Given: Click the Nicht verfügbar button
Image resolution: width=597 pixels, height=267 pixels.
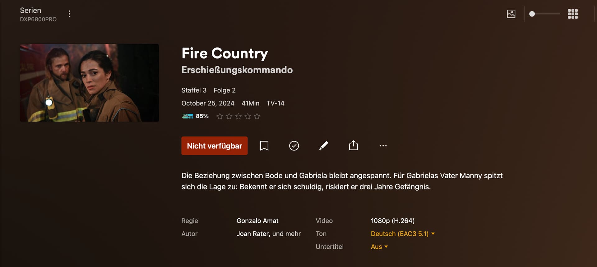Looking at the screenshot, I should point(214,146).
